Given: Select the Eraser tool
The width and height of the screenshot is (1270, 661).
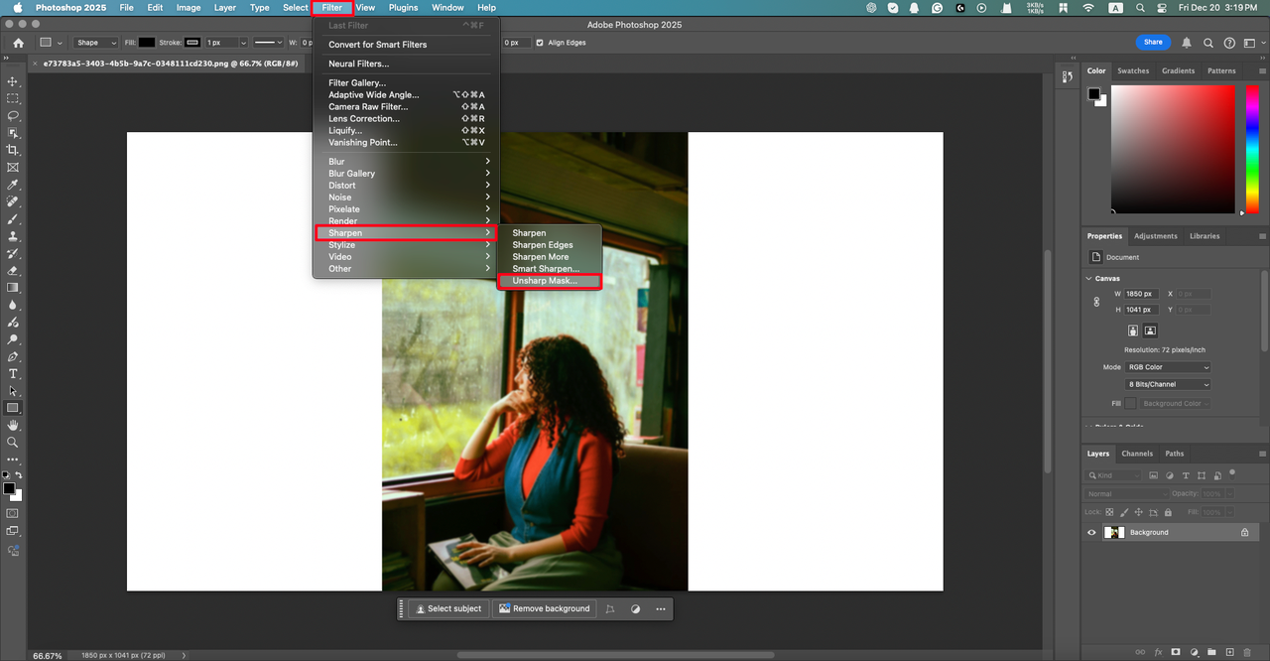Looking at the screenshot, I should (x=13, y=270).
